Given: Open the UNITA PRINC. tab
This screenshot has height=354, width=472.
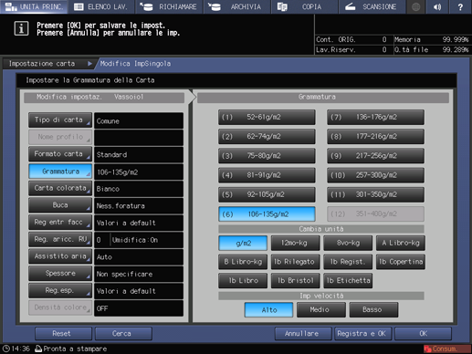Looking at the screenshot, I should point(34,6).
